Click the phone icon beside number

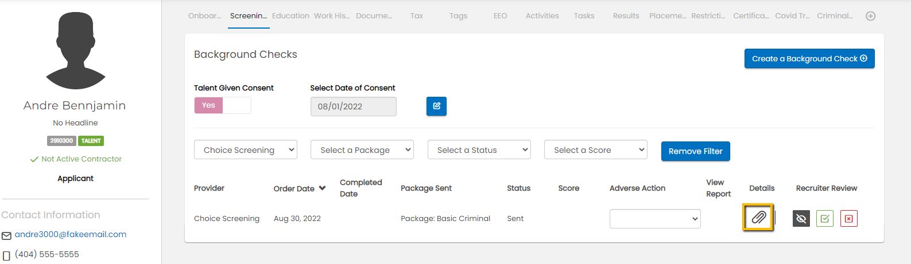pyautogui.click(x=6, y=255)
